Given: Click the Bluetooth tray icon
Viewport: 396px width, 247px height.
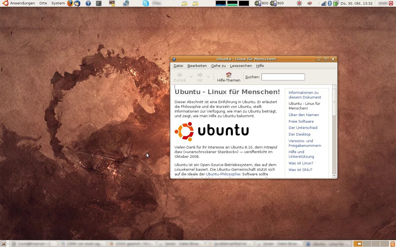Looking at the screenshot, I should 330,3.
